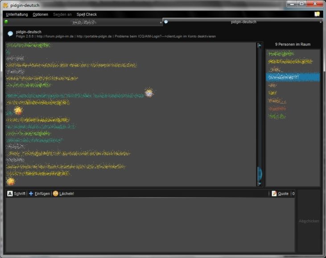326x258 pixels.
Task: Click the chat scrollbar up arrow
Action: tap(260, 45)
